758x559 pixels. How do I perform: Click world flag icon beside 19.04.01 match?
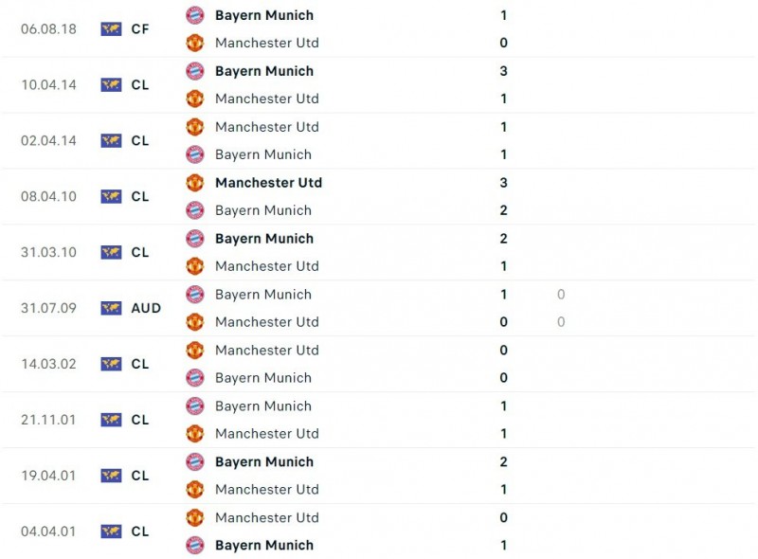click(x=111, y=476)
